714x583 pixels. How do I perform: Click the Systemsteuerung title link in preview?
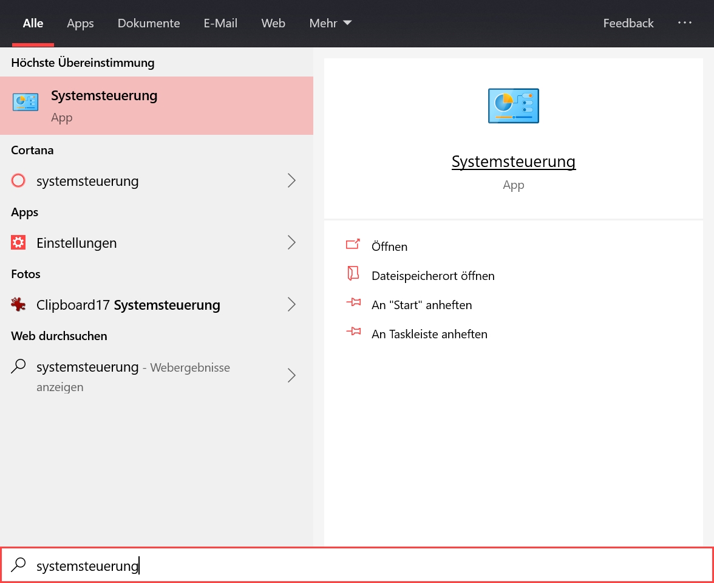click(513, 162)
